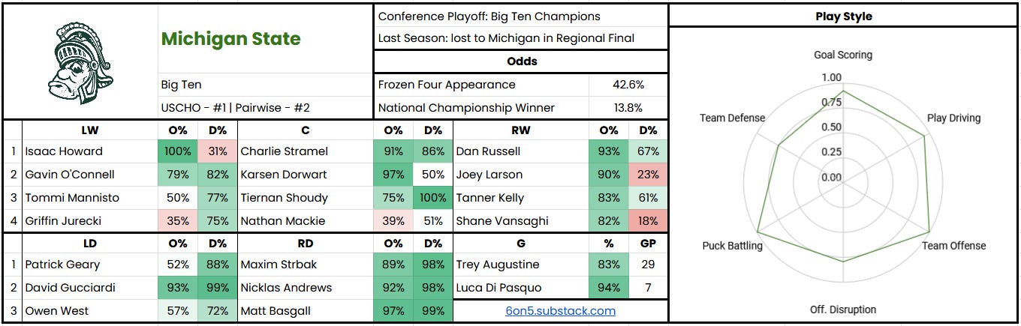Click Isaac Howard's 100% offense cell

point(178,151)
